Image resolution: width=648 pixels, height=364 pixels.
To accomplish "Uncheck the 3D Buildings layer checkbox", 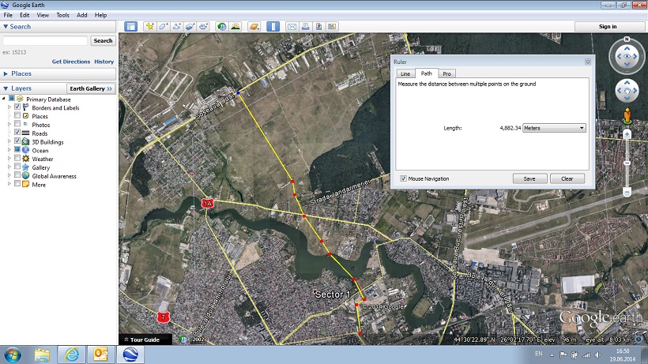I will click(17, 141).
